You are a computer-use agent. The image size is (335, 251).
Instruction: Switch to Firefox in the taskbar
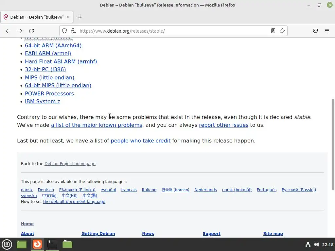coord(37,244)
